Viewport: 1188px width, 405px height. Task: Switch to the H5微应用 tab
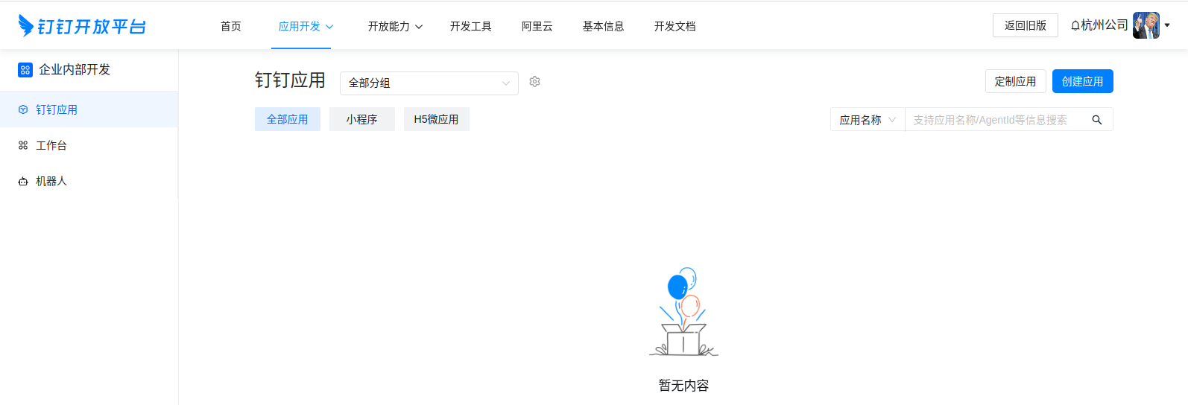[x=436, y=119]
